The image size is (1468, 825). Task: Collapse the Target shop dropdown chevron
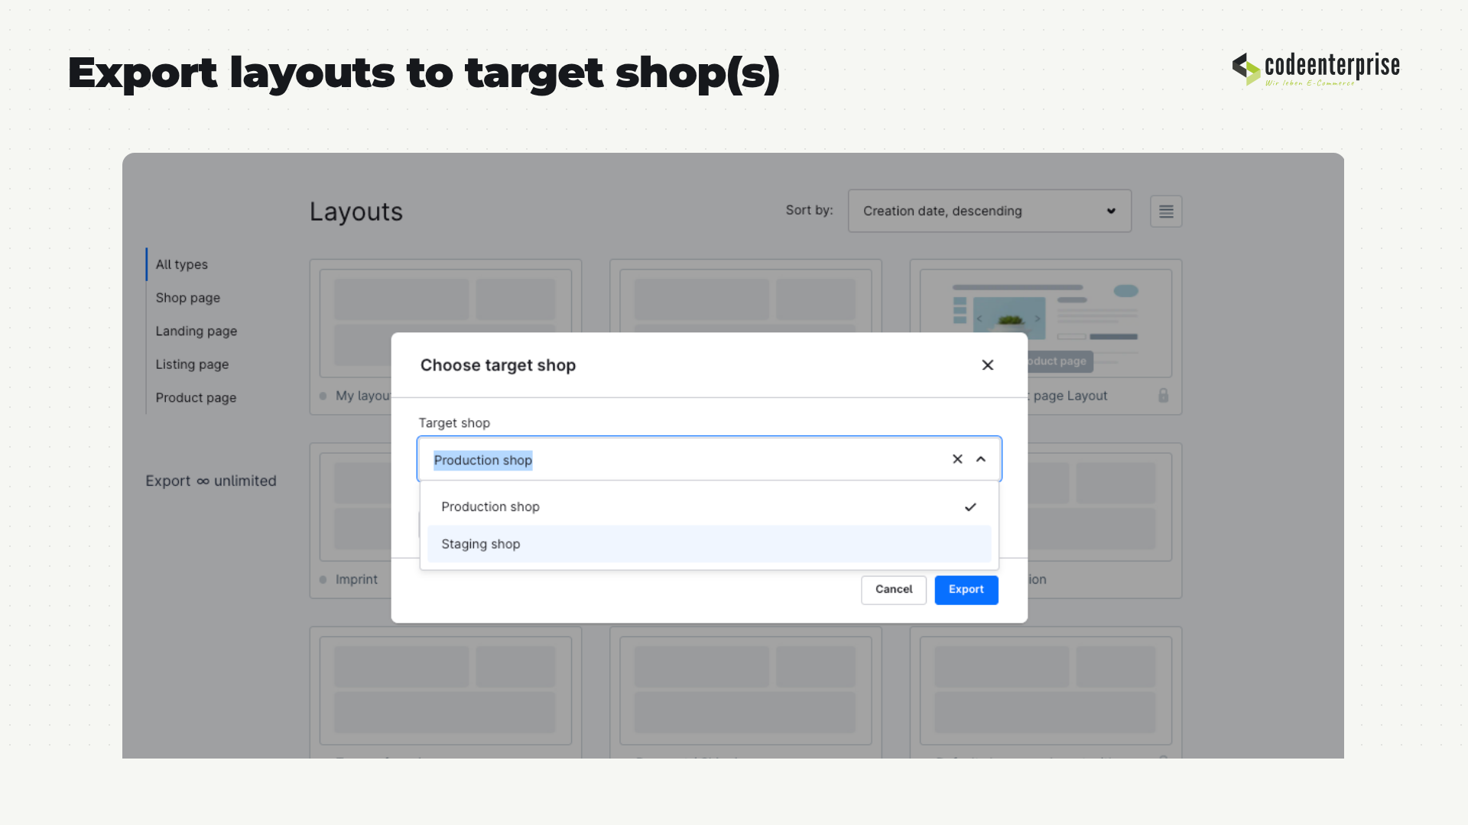click(981, 459)
